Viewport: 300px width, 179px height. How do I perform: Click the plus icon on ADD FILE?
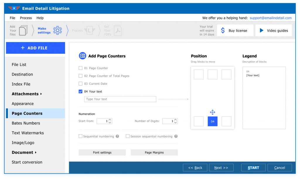(x=23, y=48)
